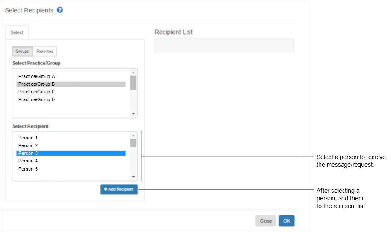Choose Person 2 in recipient list
The image size is (391, 232).
pos(28,145)
